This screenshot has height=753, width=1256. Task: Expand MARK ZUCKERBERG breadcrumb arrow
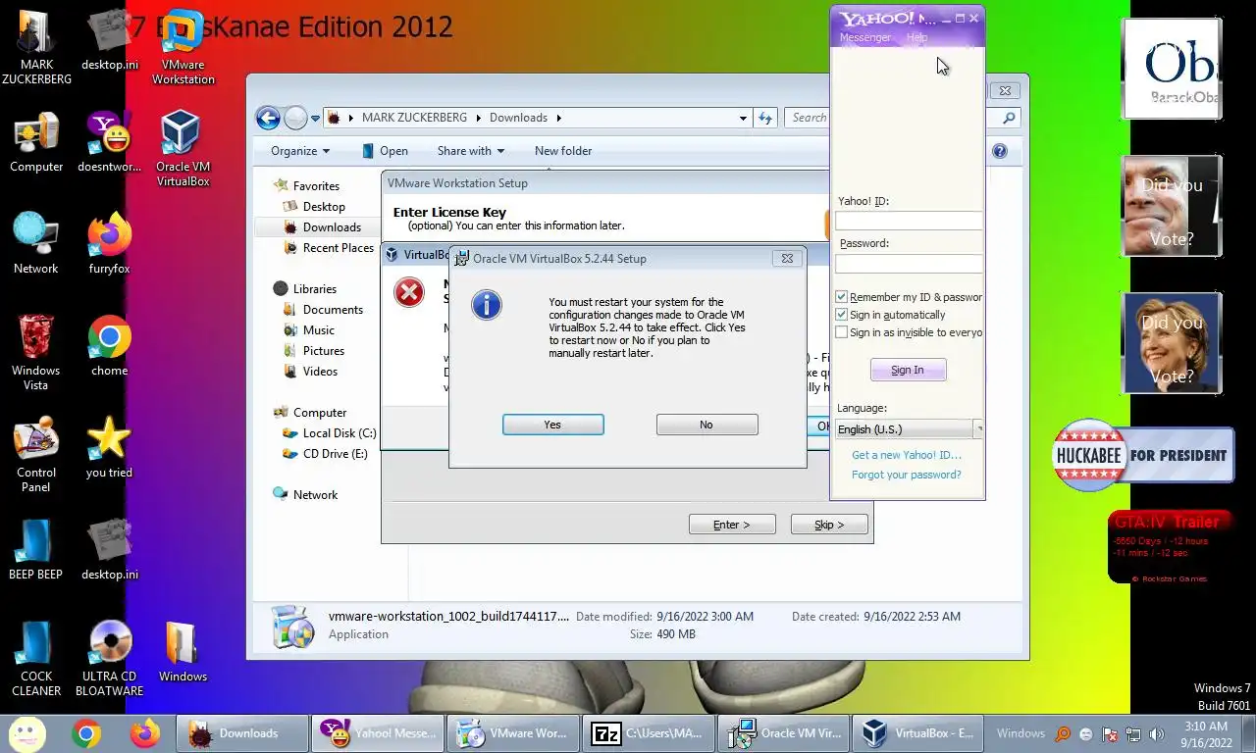coord(479,118)
